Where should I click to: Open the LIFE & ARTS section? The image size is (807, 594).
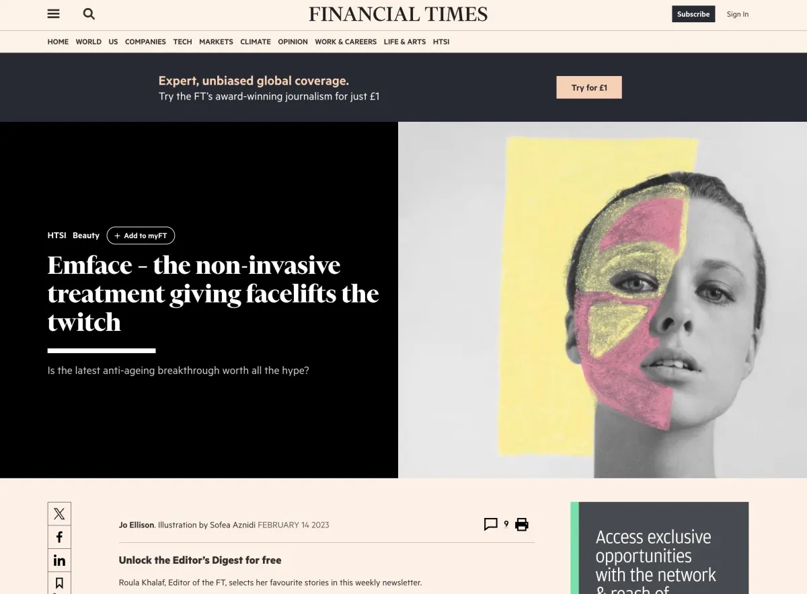pyautogui.click(x=405, y=42)
